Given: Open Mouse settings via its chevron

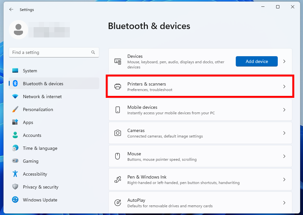Looking at the screenshot, I should (284, 156).
